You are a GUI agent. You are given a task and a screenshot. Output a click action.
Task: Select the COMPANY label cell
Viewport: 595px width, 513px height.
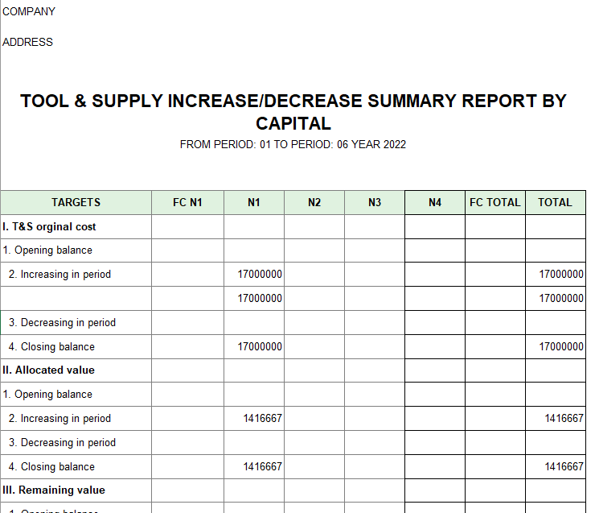coord(30,12)
